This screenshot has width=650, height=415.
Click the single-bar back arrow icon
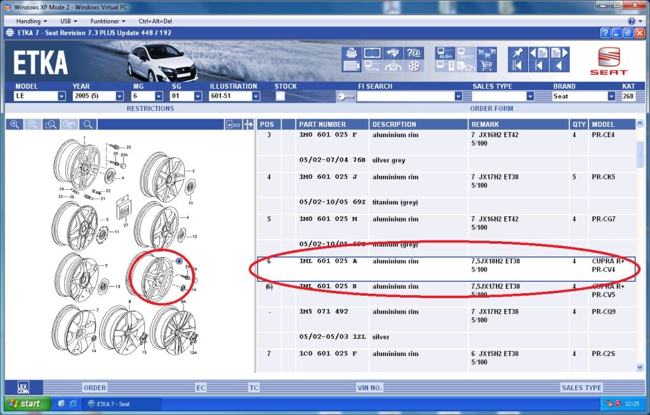538,66
